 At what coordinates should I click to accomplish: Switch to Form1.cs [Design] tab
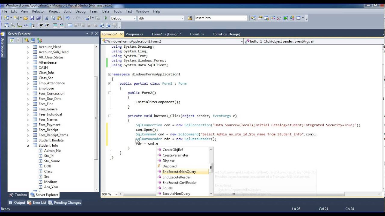[x=226, y=34]
